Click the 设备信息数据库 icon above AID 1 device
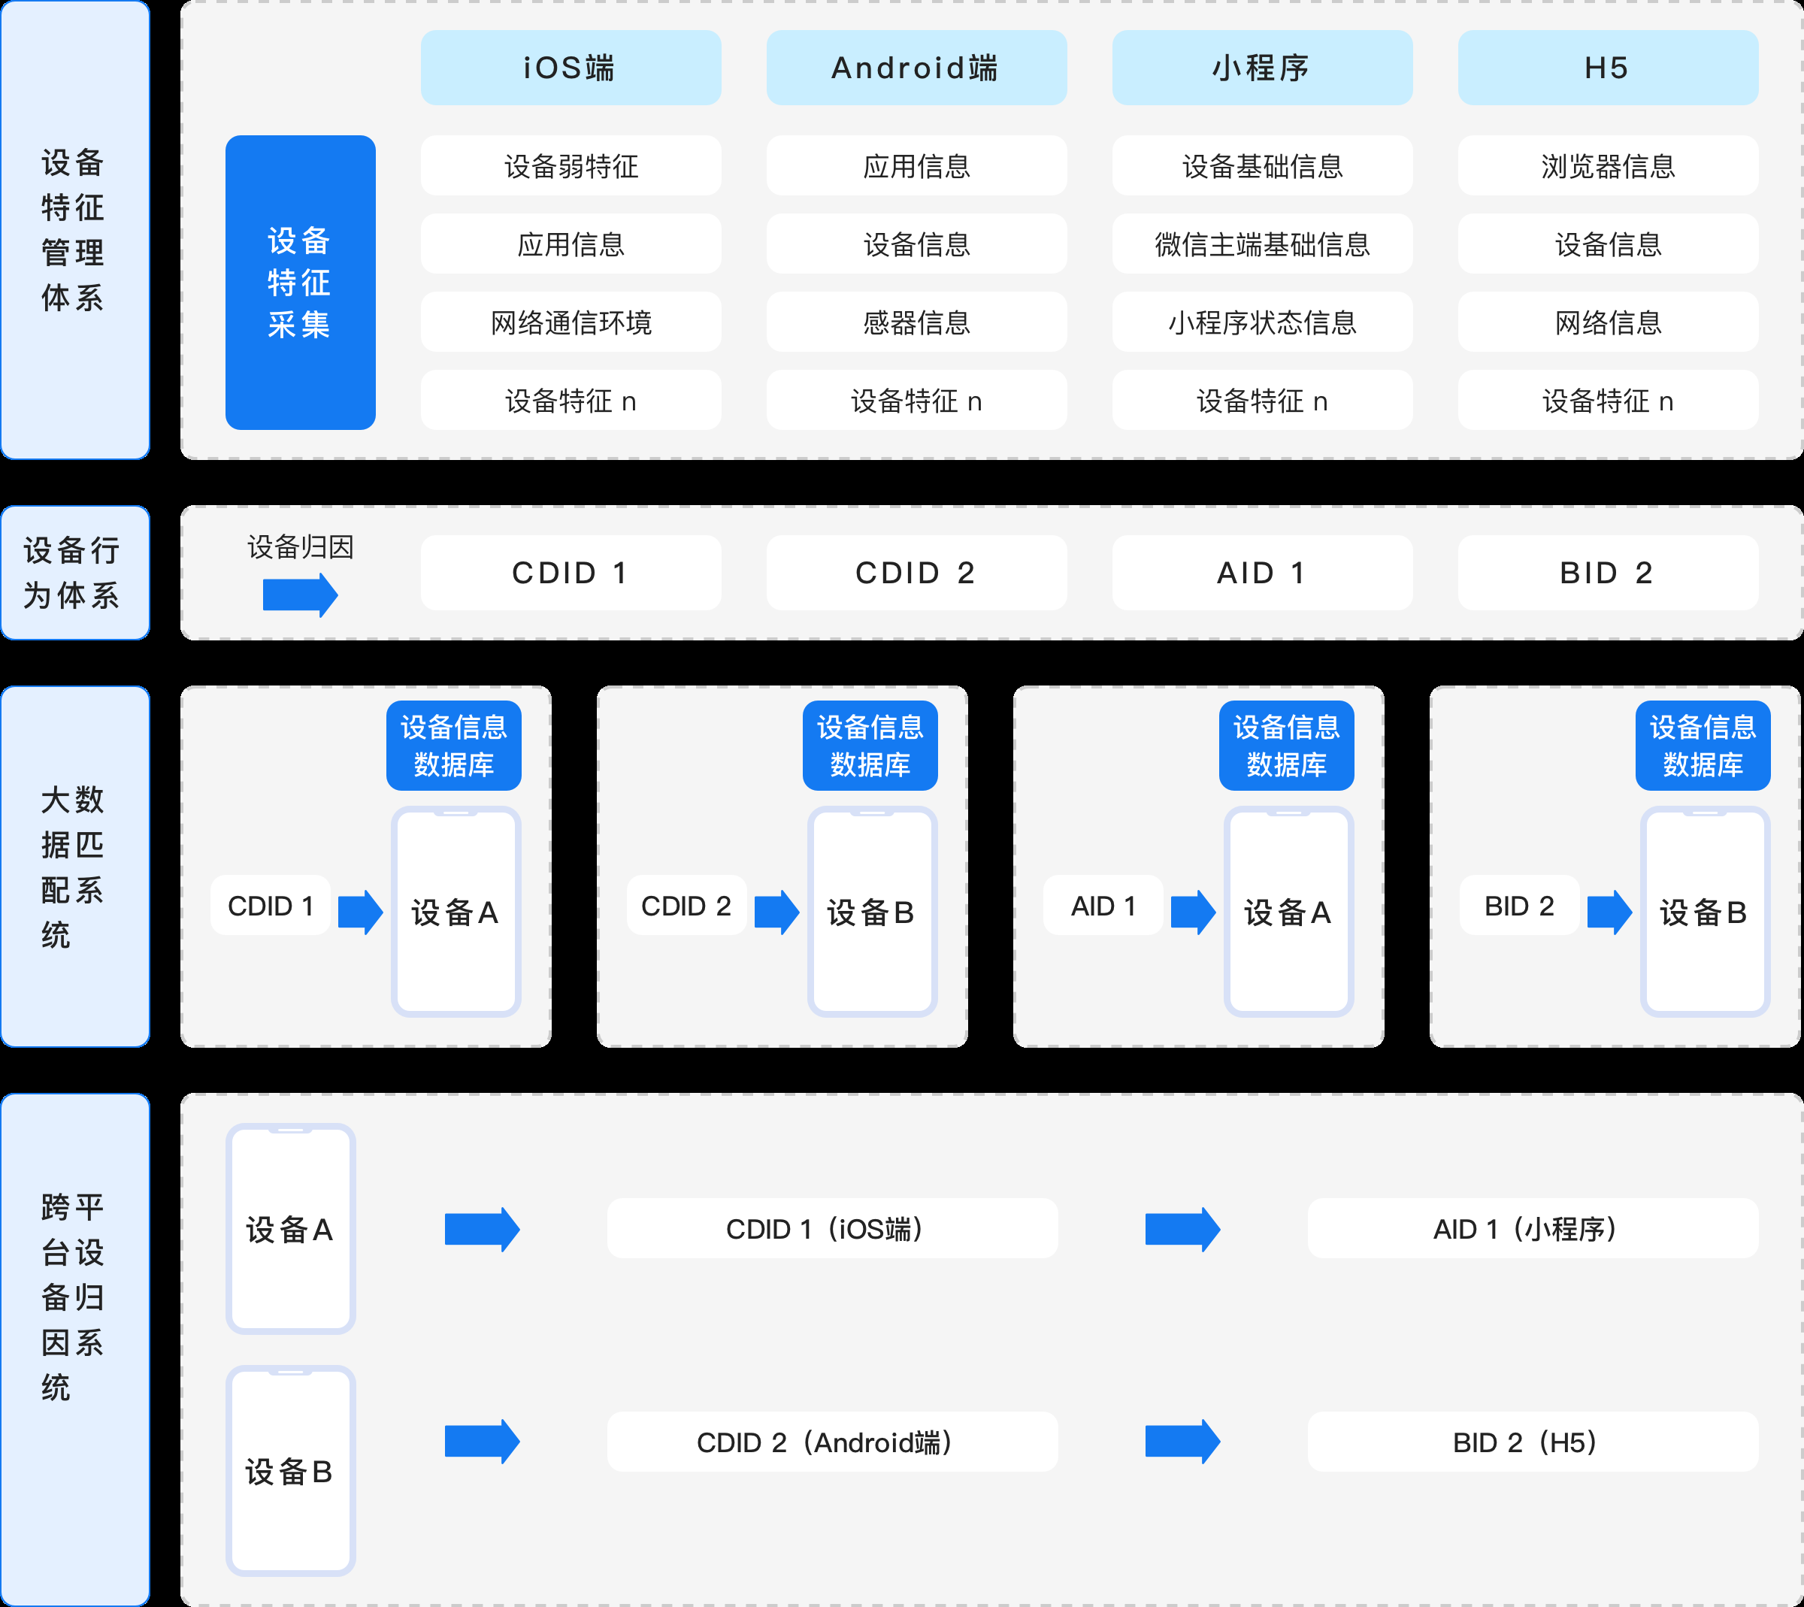Screen dimensions: 1804x1607 (x=1288, y=744)
